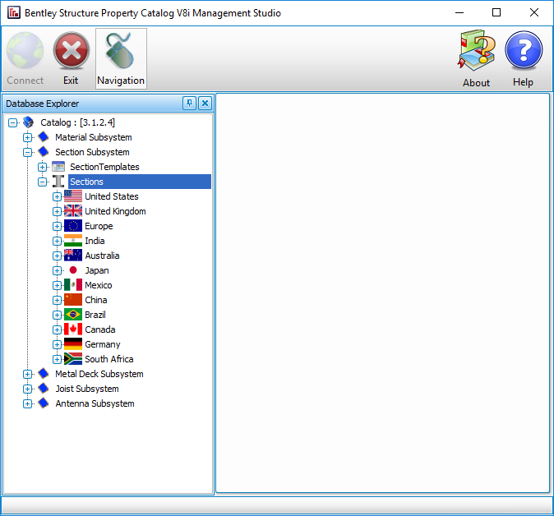Expand the Joist Subsystem node
Screen dimensions: 554x516
28,389
